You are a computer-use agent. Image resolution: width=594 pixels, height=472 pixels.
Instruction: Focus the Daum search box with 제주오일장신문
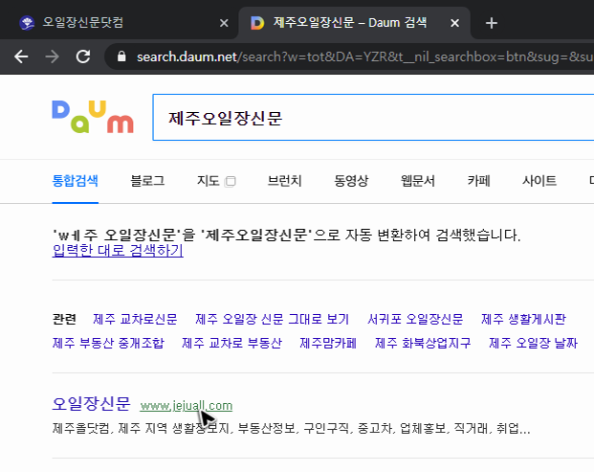373,117
